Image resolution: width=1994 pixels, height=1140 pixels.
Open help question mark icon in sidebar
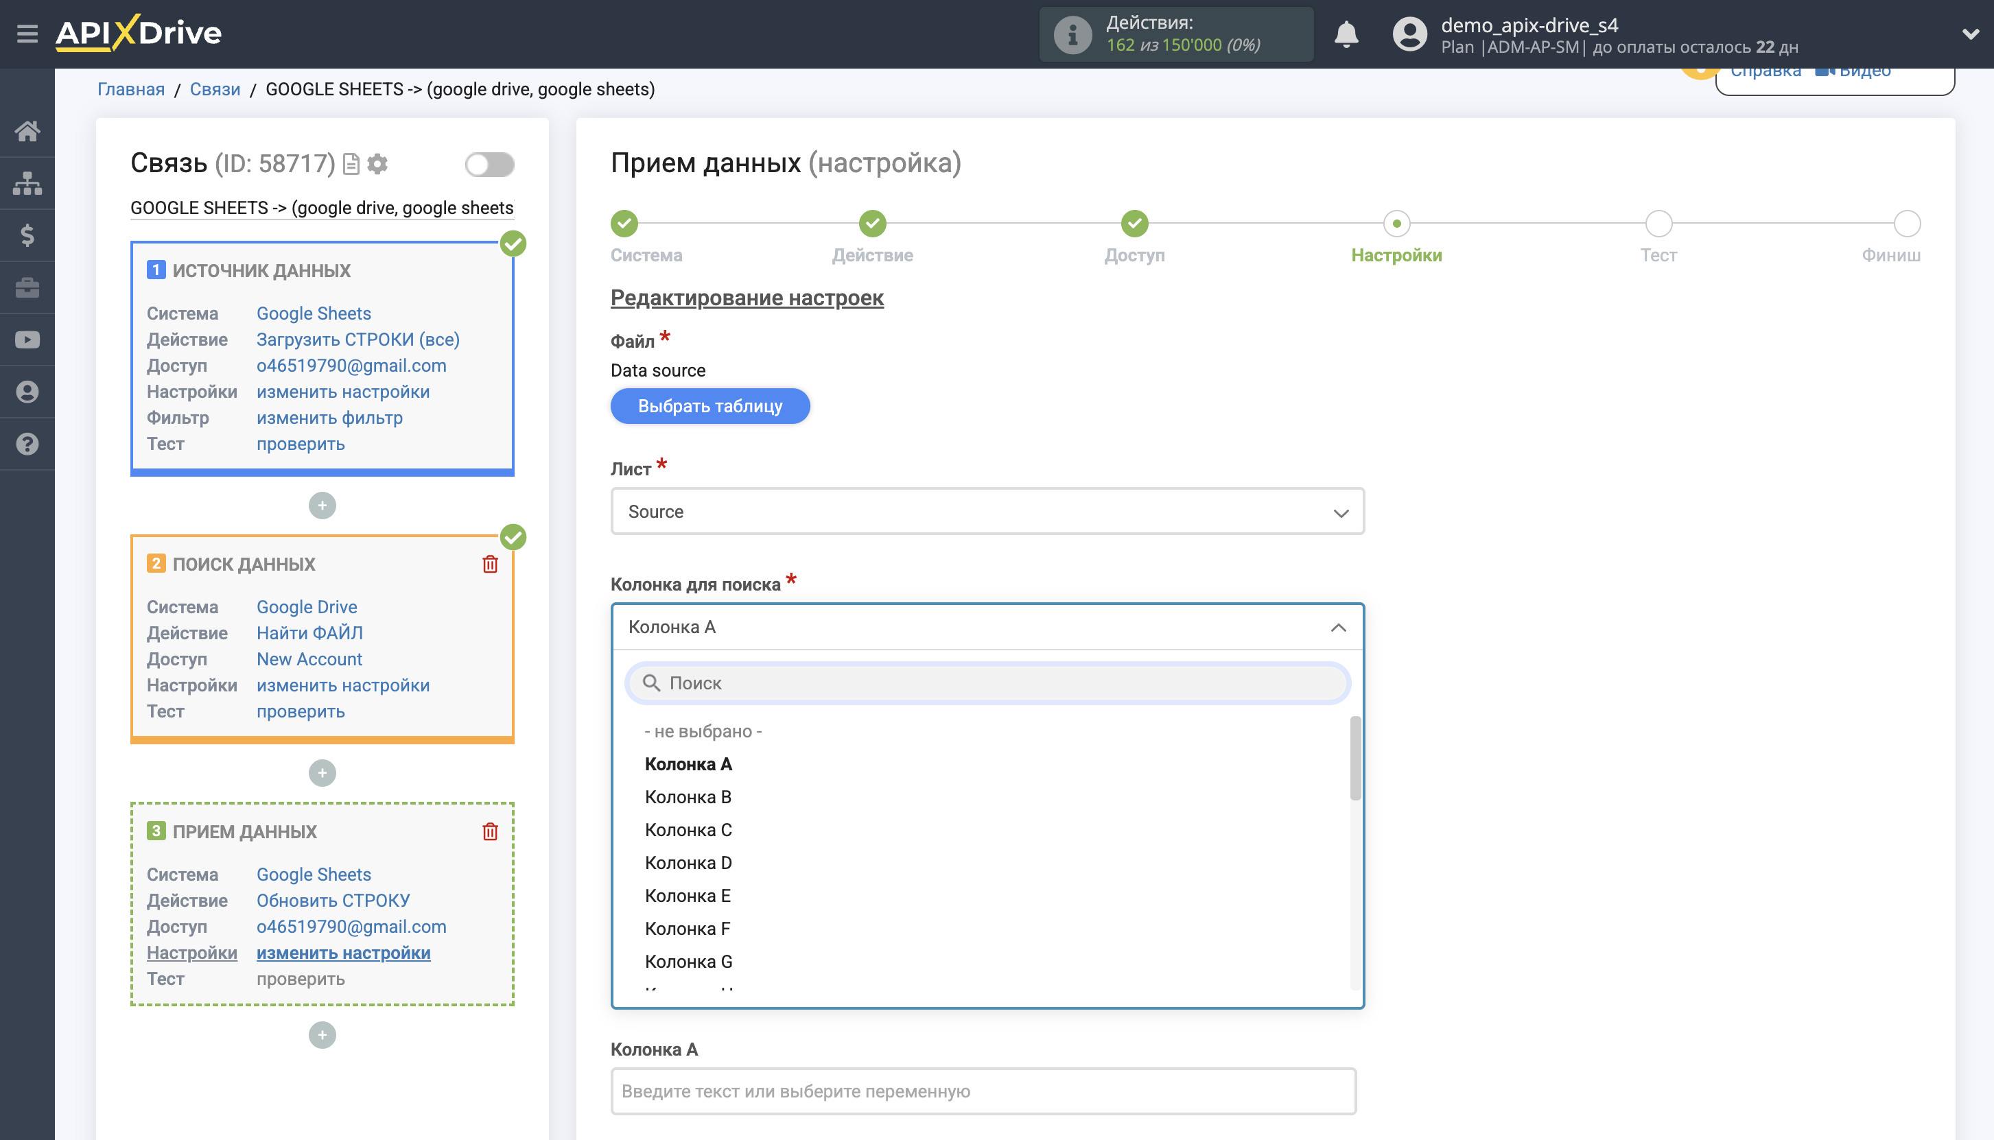tap(27, 444)
